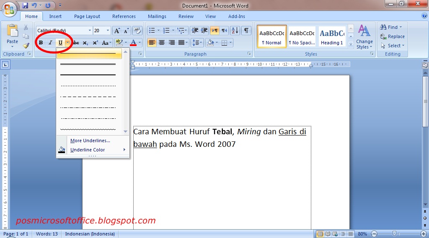Justify the paragraph text

tap(181, 43)
